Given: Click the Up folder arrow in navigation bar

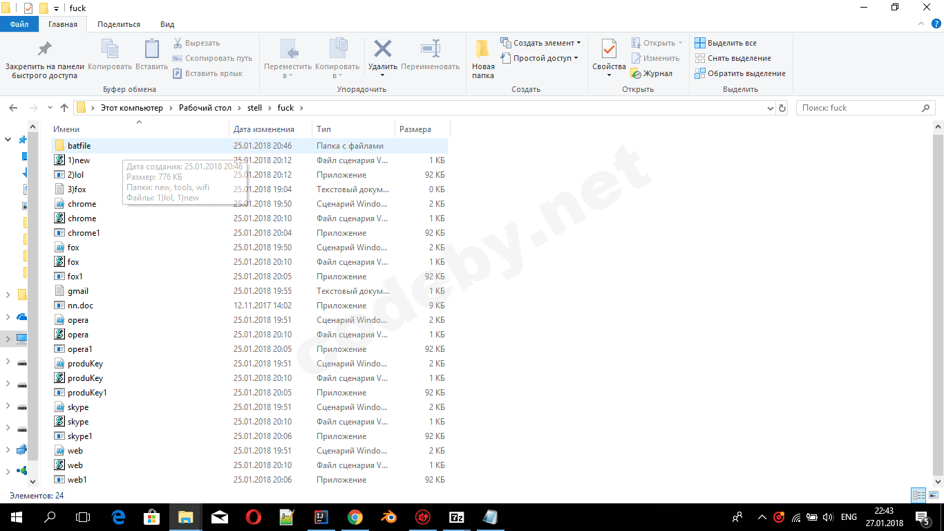Looking at the screenshot, I should (64, 108).
